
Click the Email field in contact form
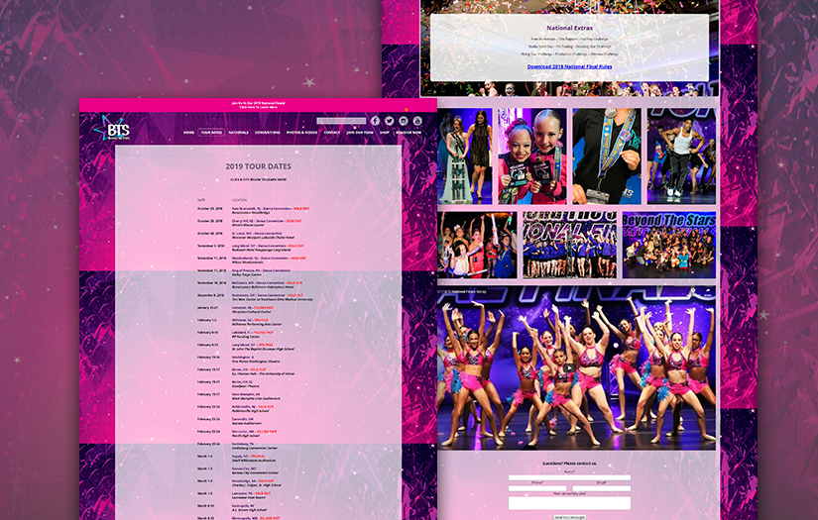coord(601,488)
